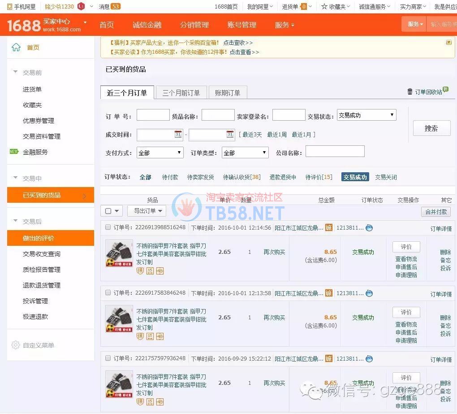Click the home icon in left sidebar
Viewport: 457px width, 414px height.
coord(16,48)
